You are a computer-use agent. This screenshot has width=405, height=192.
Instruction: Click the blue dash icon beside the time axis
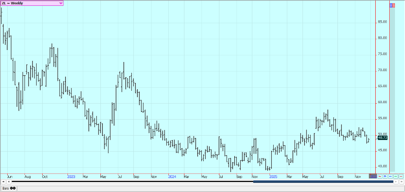[x=390, y=176]
